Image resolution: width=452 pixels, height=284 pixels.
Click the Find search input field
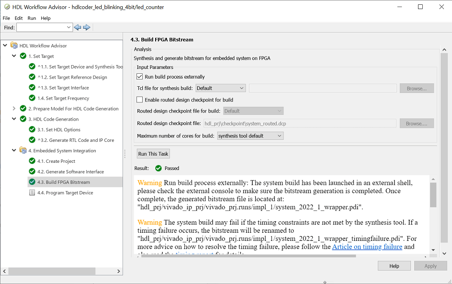(x=44, y=27)
